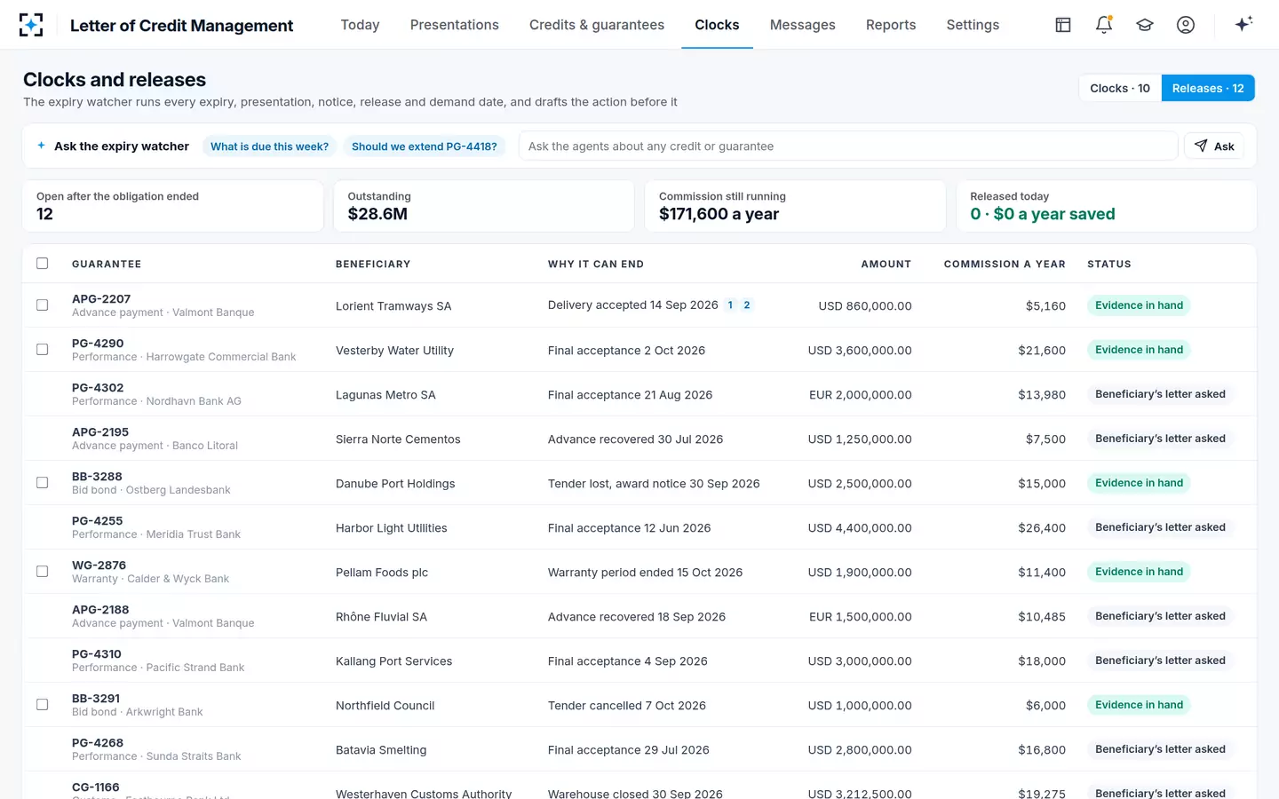The image size is (1279, 799).
Task: Enable the checkbox for BB-3291
Action: point(42,705)
